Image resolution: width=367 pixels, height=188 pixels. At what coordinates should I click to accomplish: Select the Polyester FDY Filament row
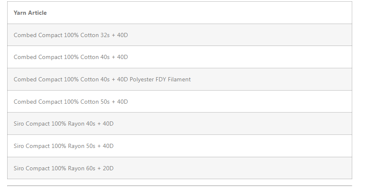179,79
